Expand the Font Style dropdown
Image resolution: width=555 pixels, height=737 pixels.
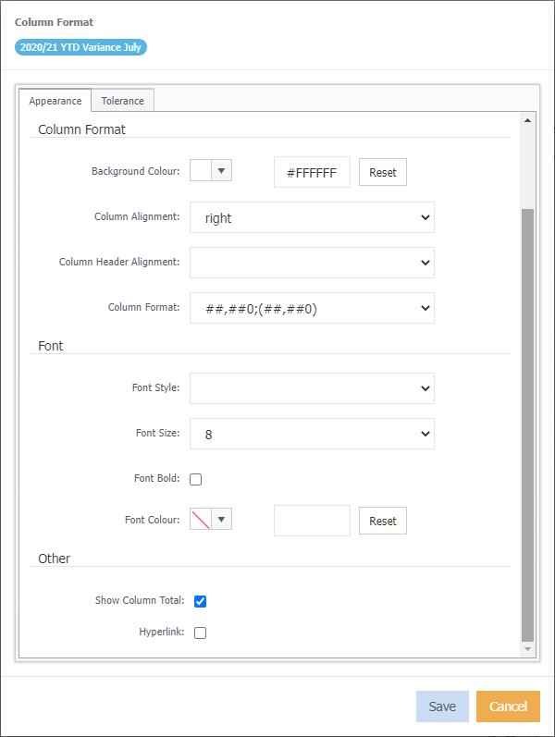(x=312, y=389)
